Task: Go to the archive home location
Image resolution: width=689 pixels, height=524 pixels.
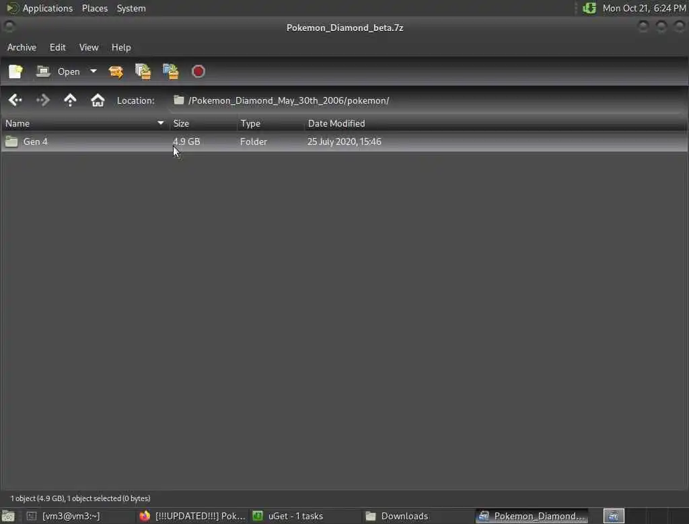Action: point(98,100)
